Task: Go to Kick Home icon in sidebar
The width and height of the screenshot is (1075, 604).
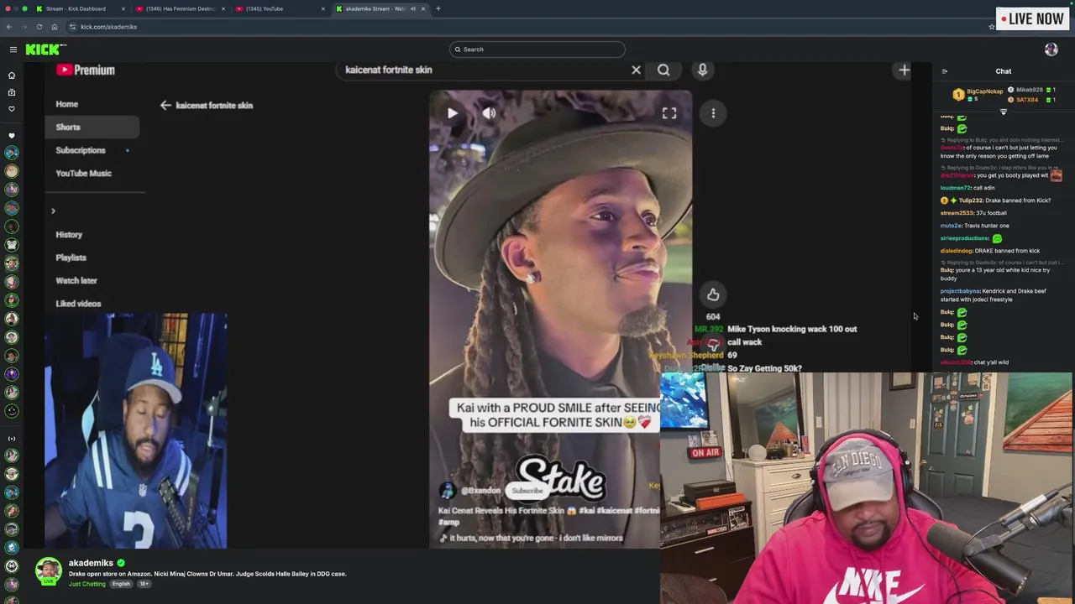Action: (12, 75)
